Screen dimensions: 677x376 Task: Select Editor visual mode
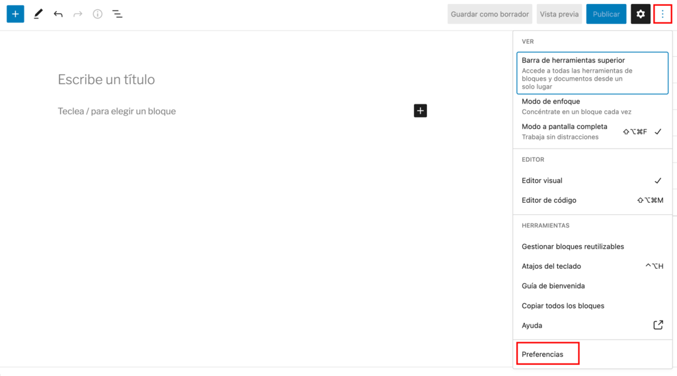tap(592, 180)
